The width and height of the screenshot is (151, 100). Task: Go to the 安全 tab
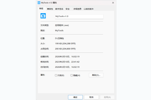[67, 9]
